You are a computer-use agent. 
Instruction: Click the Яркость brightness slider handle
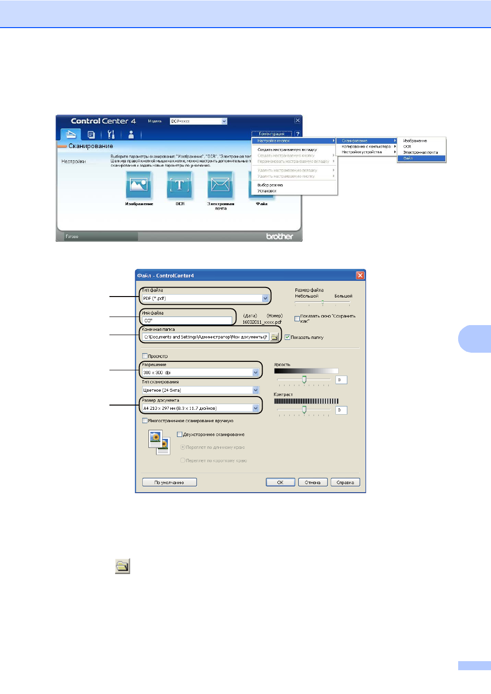coord(304,379)
